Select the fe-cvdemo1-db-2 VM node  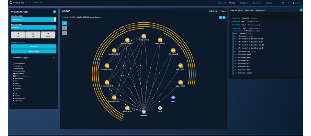click(x=107, y=82)
